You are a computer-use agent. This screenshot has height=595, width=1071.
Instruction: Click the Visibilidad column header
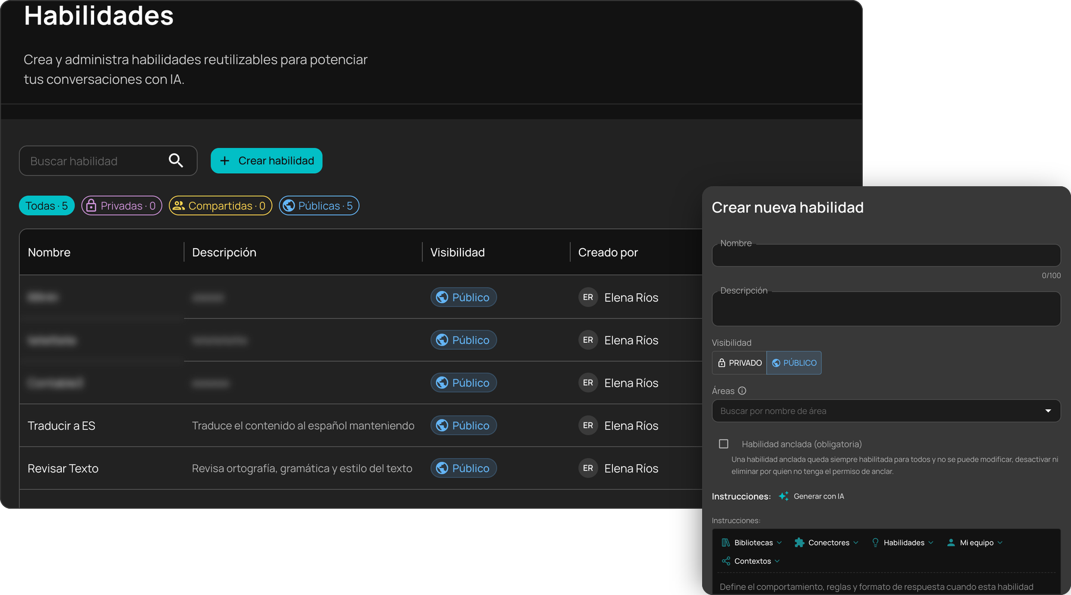click(x=458, y=252)
